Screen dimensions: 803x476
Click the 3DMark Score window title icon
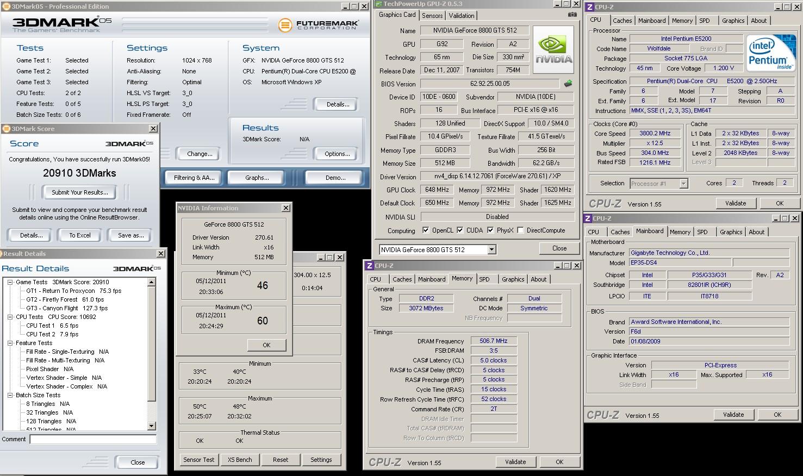click(7, 129)
